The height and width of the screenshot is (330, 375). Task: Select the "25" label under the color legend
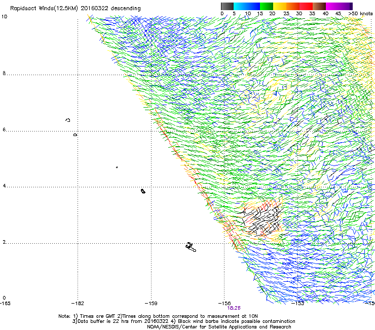[x=286, y=14]
